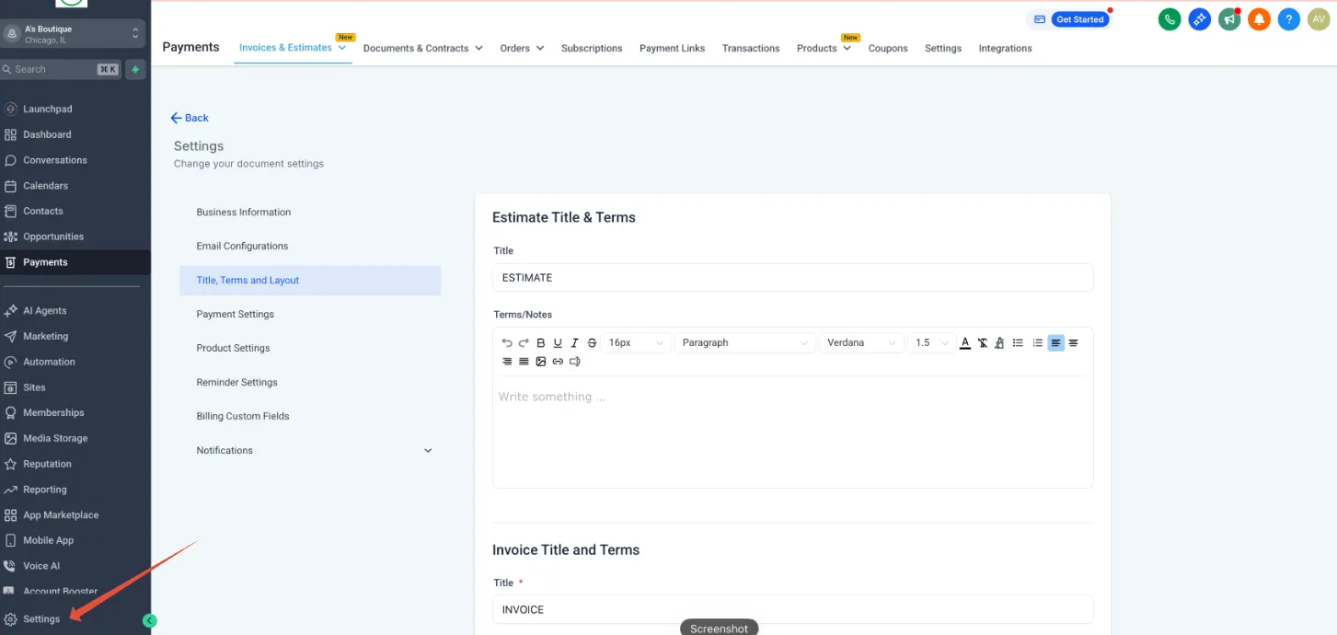The image size is (1337, 635).
Task: Apply strikethrough in the editor toolbar
Action: 592,342
